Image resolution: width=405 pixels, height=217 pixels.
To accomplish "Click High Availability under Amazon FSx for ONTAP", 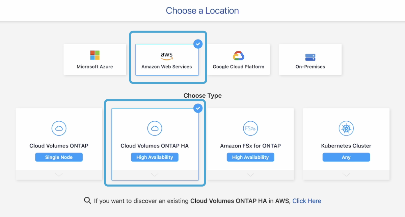I will coord(250,157).
